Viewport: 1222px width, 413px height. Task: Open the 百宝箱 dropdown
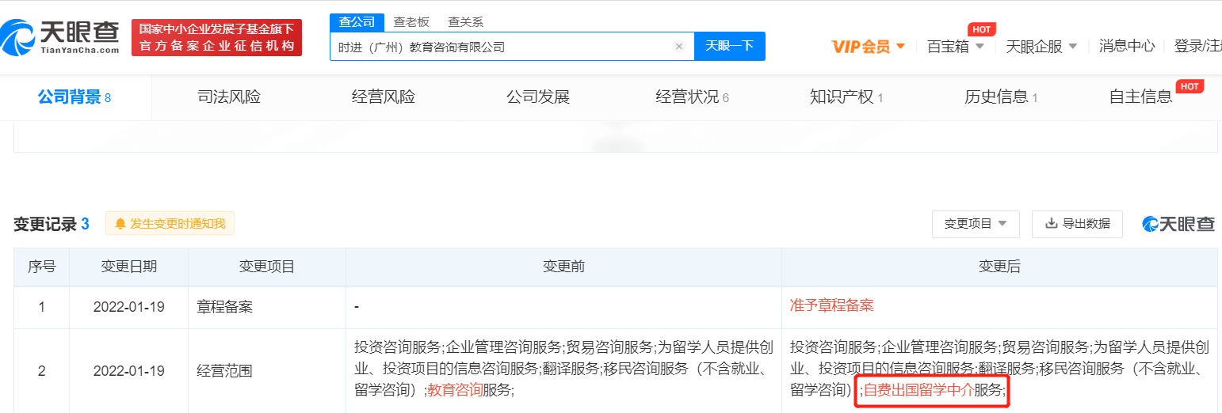point(955,47)
